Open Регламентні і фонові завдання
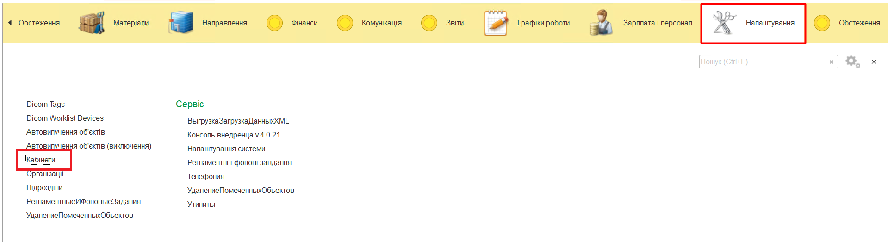Screen dimensions: 888x242 pos(239,162)
